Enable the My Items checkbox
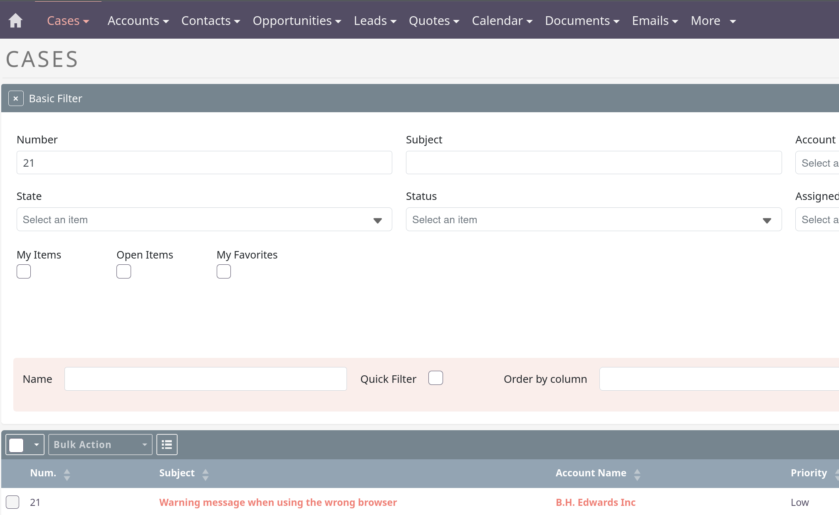Image resolution: width=839 pixels, height=515 pixels. (x=24, y=271)
